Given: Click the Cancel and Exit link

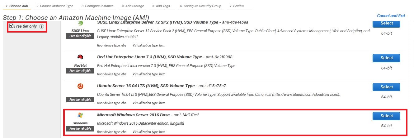Looking at the screenshot, I should [x=391, y=16].
